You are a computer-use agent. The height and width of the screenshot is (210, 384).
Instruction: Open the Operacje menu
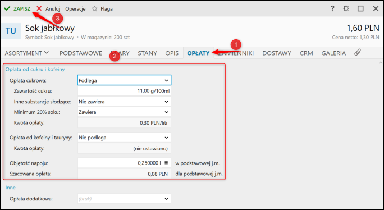coord(75,9)
